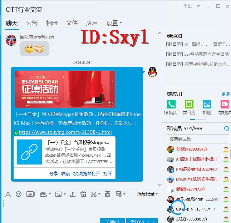The image size is (231, 223).
Task: Enlarge the slogan banner with plus magnifier
Action: (110, 103)
